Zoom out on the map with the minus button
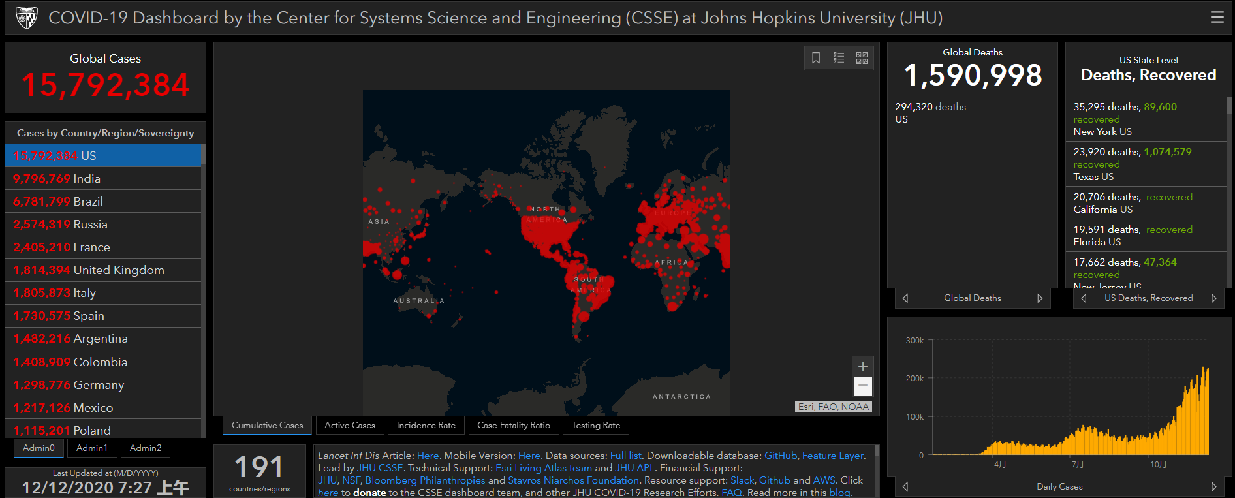This screenshot has height=498, width=1235. click(x=862, y=386)
